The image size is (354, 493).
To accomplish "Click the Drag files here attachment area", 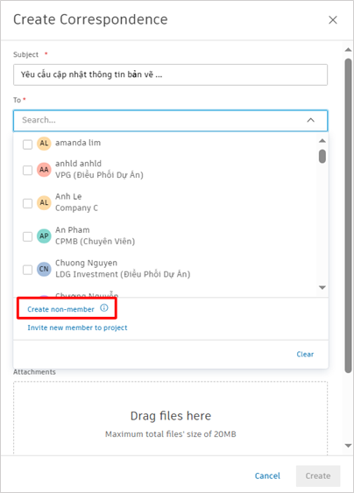I will 170,419.
